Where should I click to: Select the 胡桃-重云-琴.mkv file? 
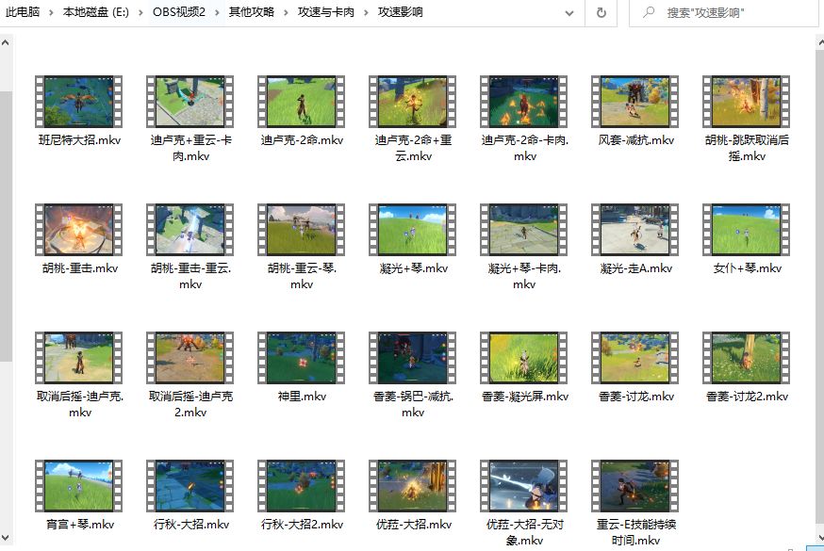point(301,247)
